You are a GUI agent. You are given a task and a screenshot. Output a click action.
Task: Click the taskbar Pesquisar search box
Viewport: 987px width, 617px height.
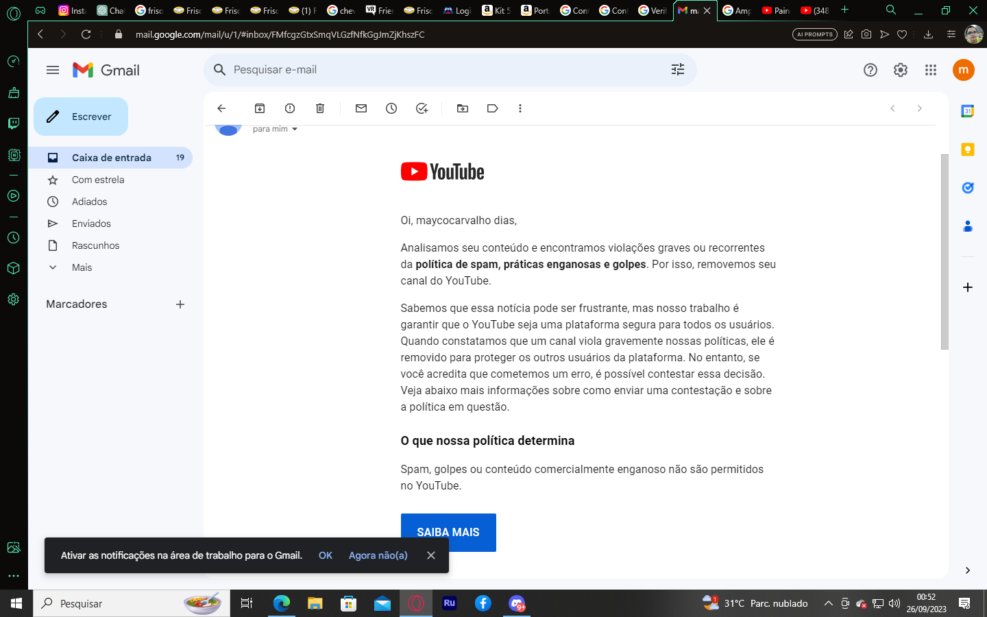(x=132, y=603)
